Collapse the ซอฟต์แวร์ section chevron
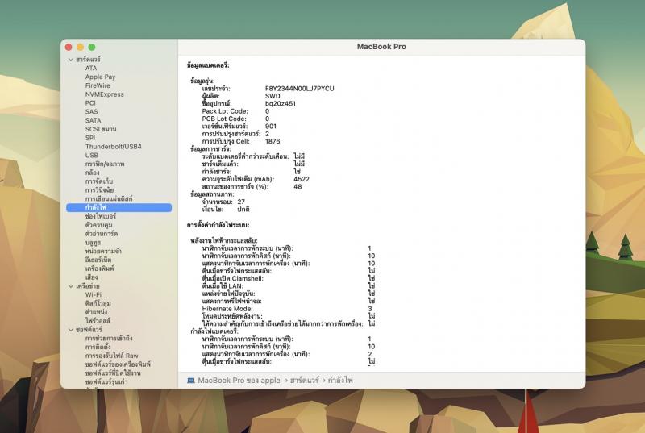This screenshot has height=433, width=645. (71, 330)
